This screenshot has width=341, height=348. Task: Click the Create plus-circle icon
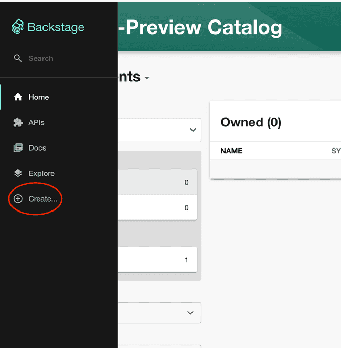click(18, 198)
